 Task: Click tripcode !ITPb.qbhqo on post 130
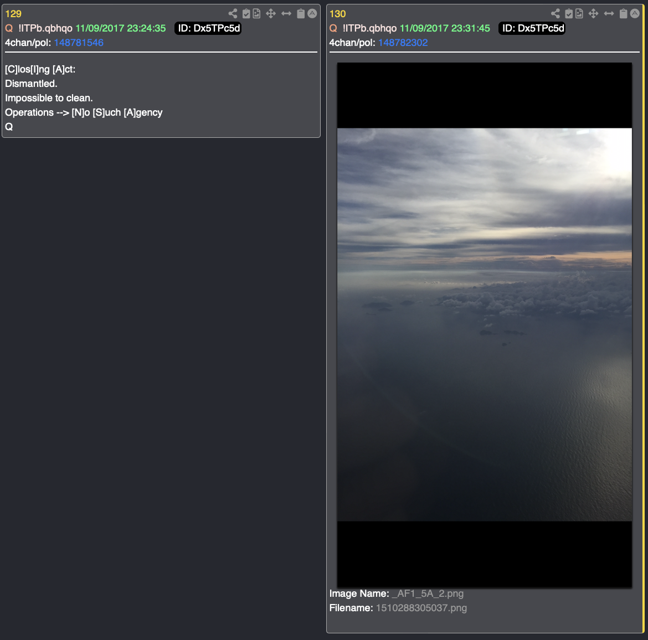tap(369, 28)
